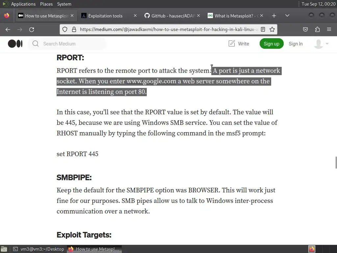Click the shield tracking protection icon
This screenshot has height=253, width=337.
[65, 29]
